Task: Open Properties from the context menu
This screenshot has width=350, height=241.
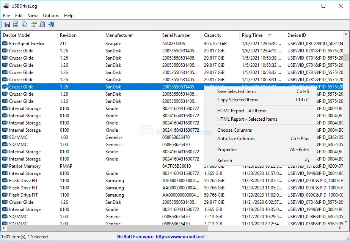Action: coord(260,150)
